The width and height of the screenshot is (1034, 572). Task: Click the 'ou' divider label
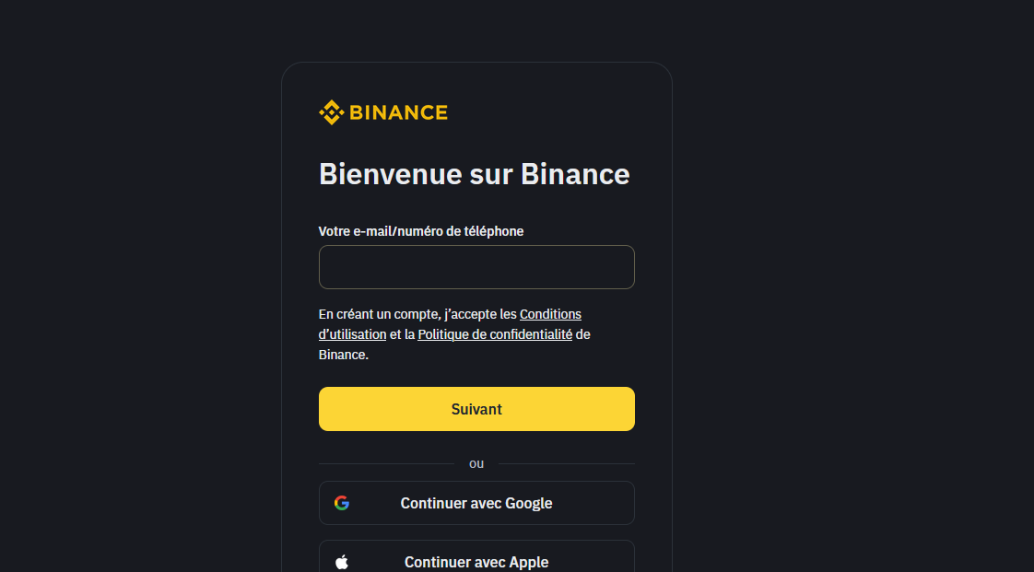coord(476,463)
